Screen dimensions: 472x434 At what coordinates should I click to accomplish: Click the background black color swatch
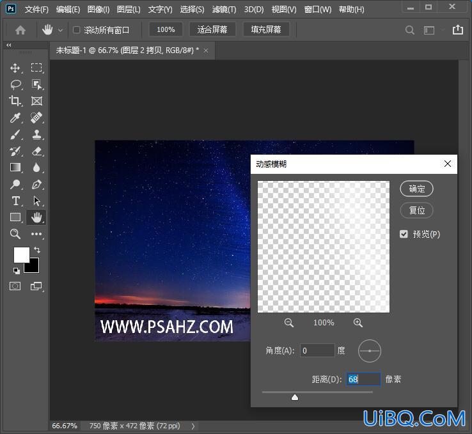point(34,267)
